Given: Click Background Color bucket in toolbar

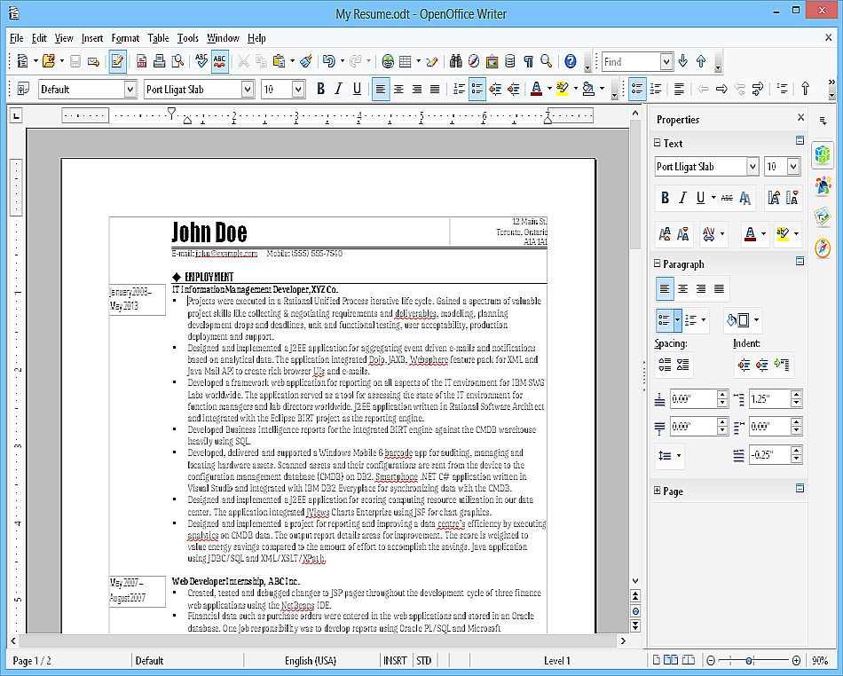Looking at the screenshot, I should (588, 89).
